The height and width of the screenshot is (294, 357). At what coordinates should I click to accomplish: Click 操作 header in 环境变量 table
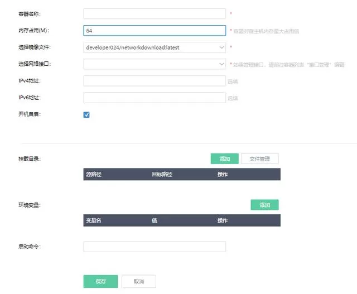point(223,220)
